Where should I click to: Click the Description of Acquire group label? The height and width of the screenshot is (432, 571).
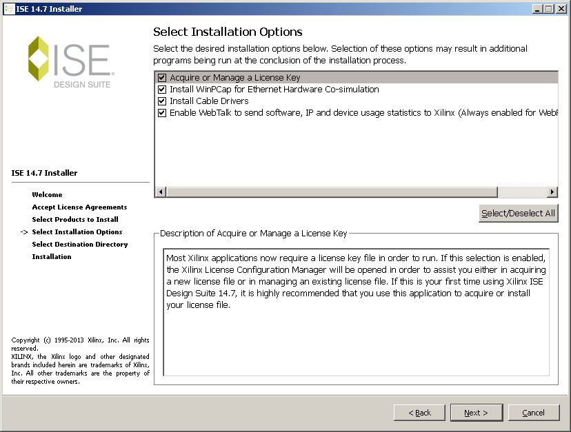click(254, 234)
